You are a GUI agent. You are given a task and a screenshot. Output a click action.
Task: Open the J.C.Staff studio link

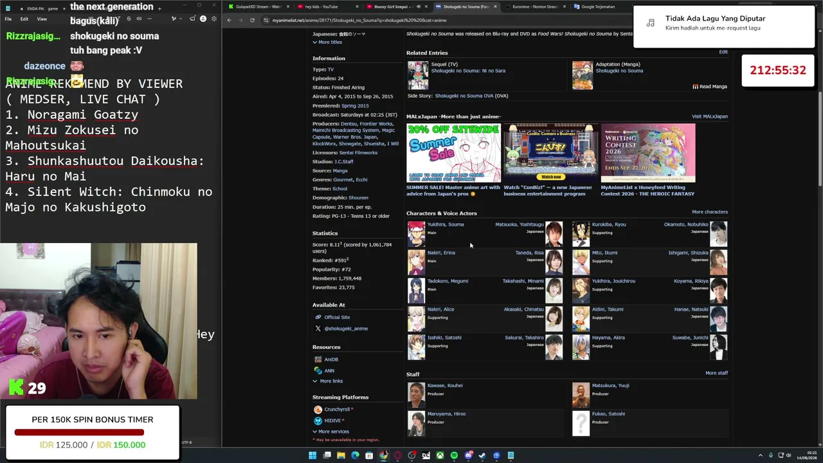click(344, 161)
